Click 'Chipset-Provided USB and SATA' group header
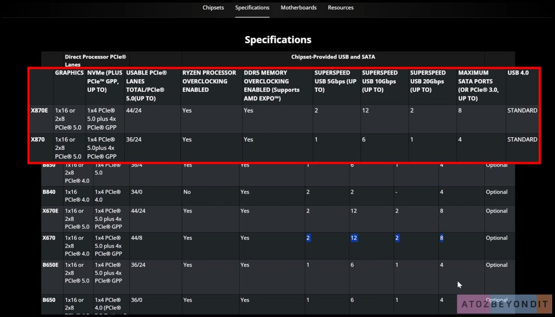555x317 pixels. [333, 57]
